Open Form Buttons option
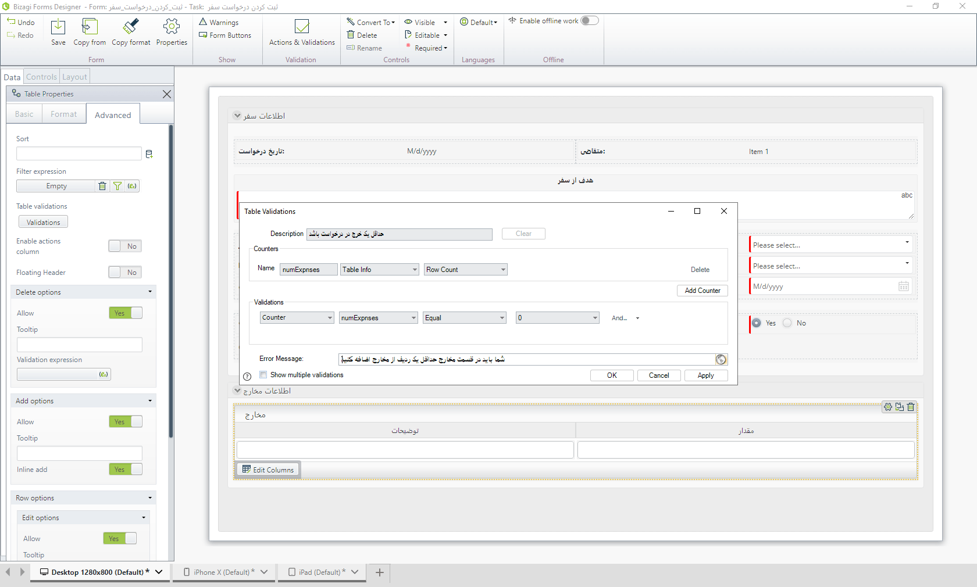This screenshot has height=587, width=977. tap(225, 35)
